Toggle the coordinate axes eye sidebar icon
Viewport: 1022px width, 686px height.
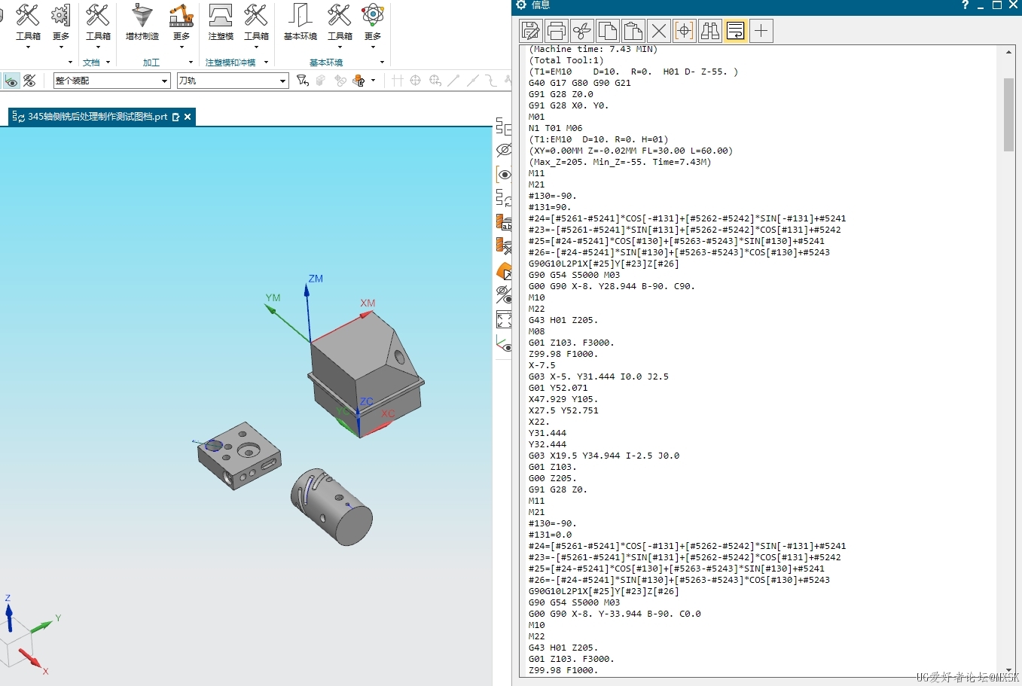504,344
